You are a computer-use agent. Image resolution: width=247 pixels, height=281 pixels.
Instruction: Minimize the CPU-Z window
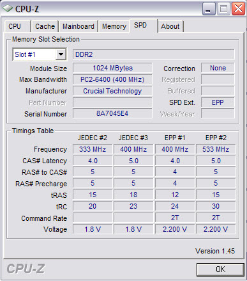click(x=209, y=9)
